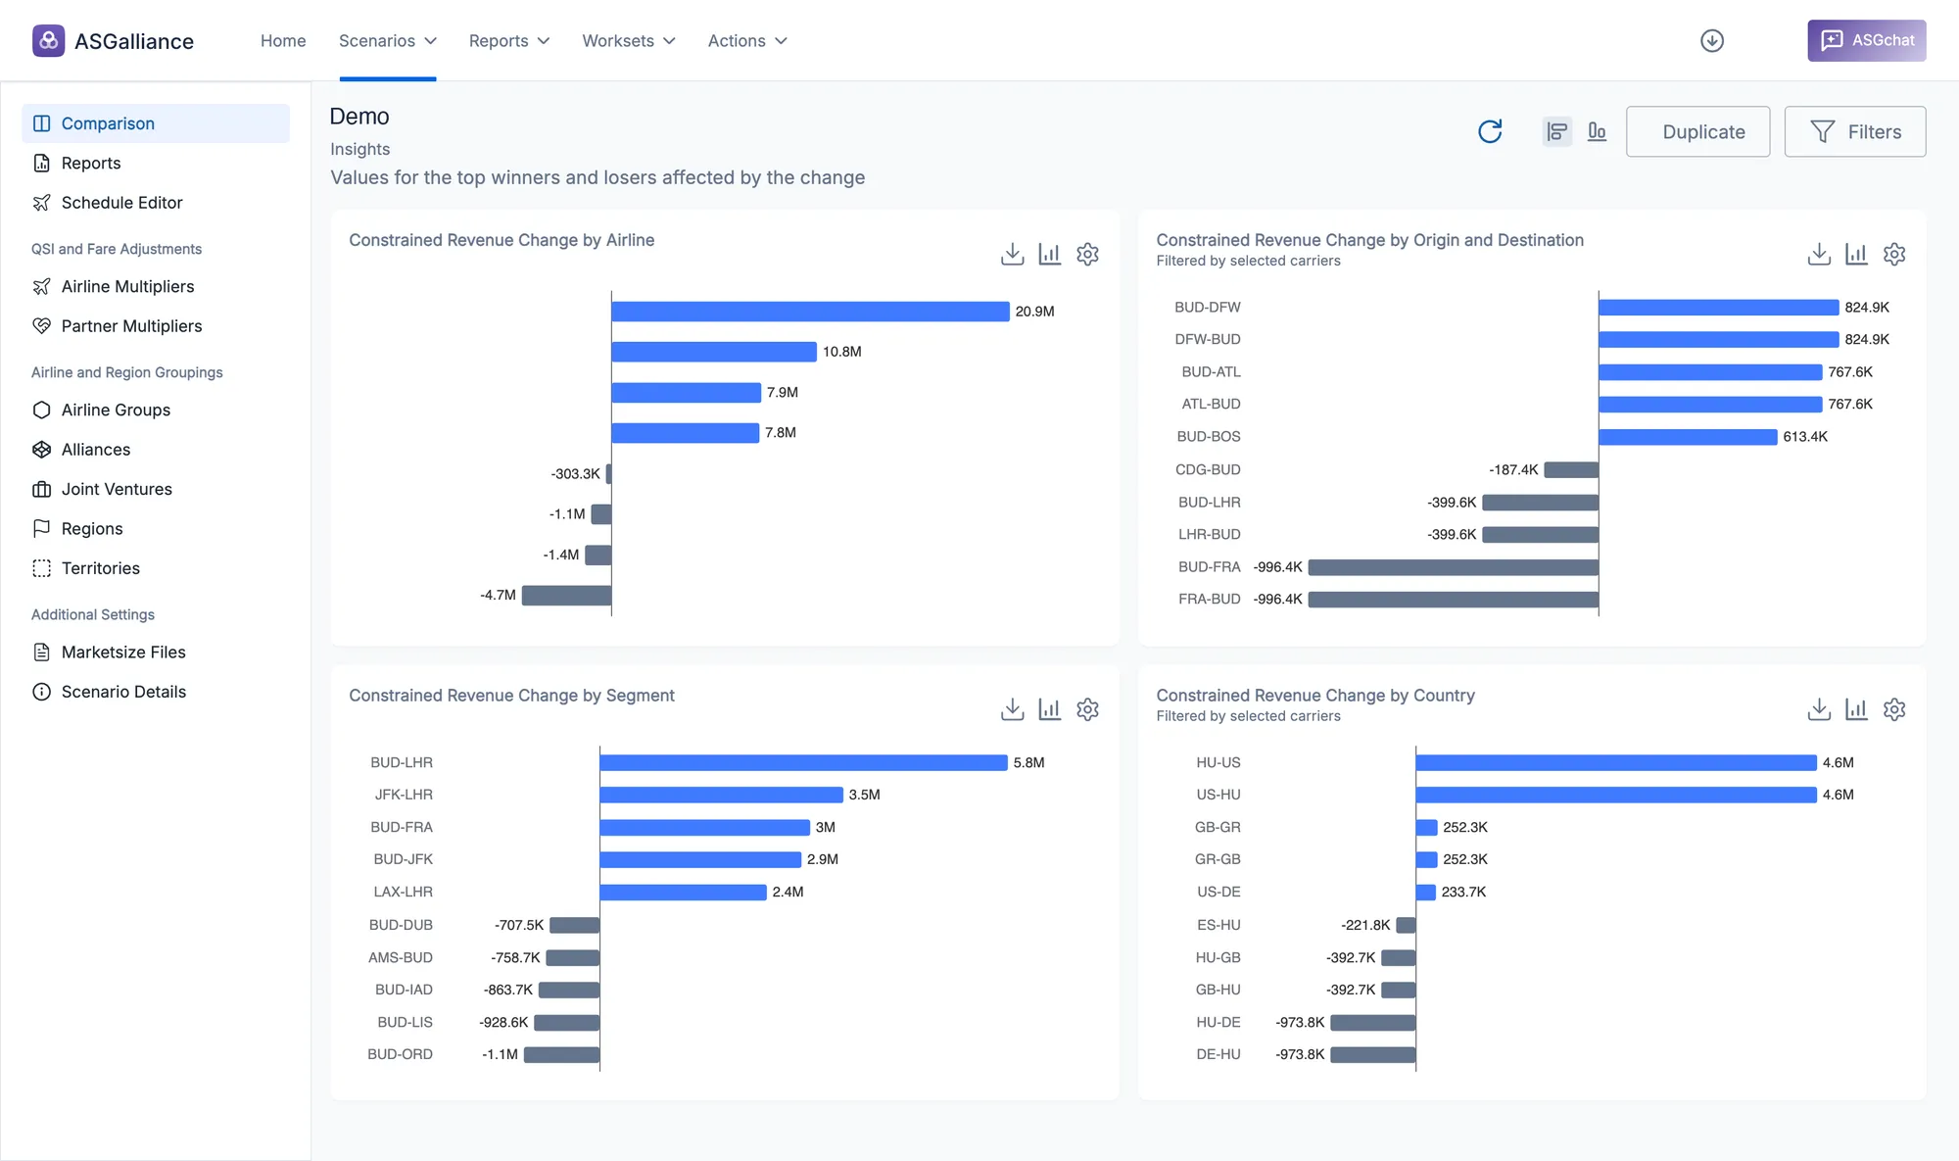The image size is (1959, 1161).
Task: Click the circled download arrow in top bar
Action: (1711, 40)
